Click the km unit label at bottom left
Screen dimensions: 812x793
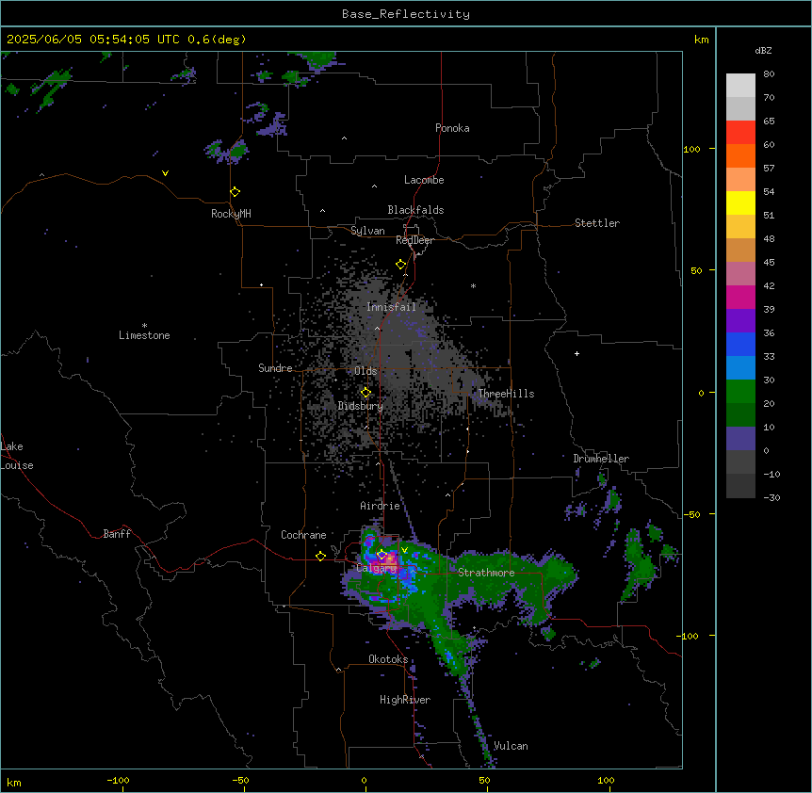(x=14, y=782)
